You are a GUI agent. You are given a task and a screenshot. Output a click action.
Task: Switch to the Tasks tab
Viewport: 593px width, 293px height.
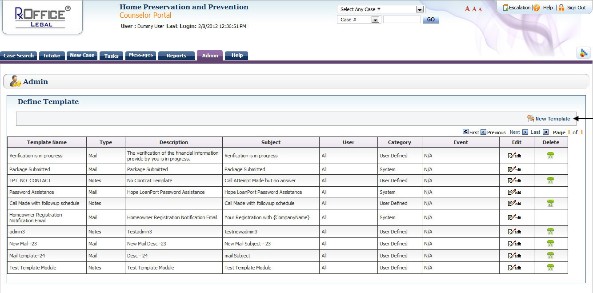pos(112,56)
